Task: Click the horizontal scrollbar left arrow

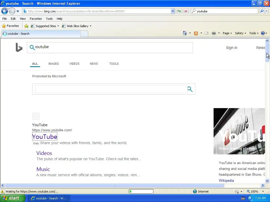Action: (x=2, y=185)
